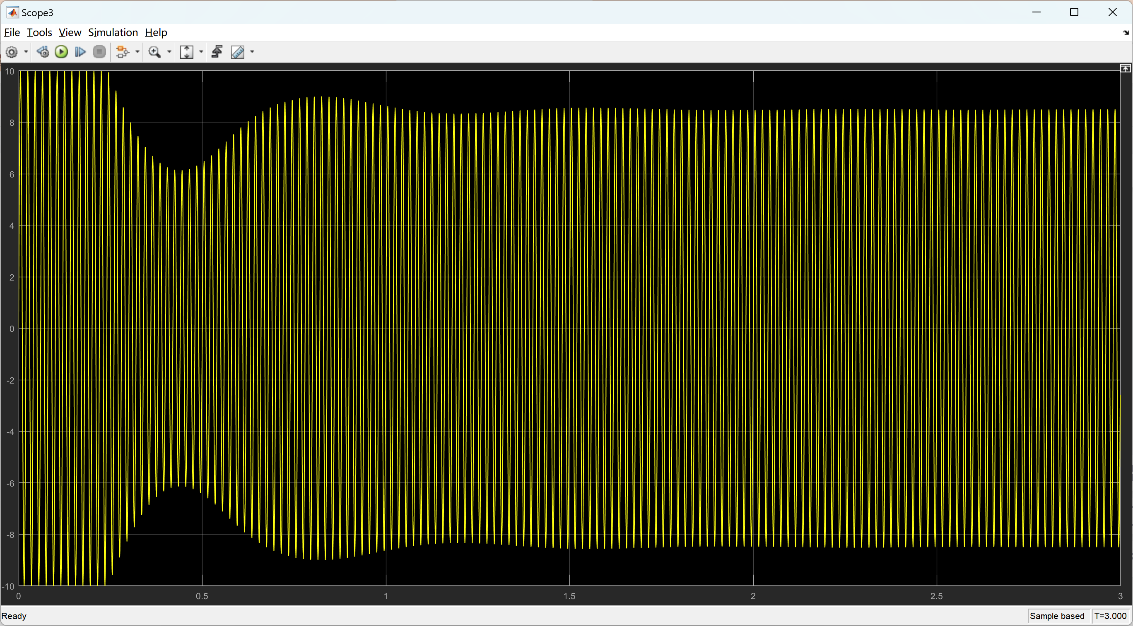Select the Zoom magnifier tool

tap(154, 52)
